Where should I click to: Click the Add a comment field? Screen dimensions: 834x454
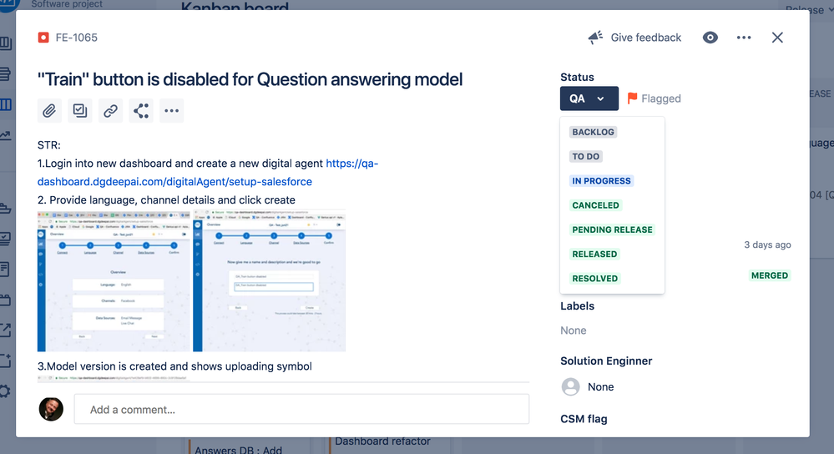[301, 409]
